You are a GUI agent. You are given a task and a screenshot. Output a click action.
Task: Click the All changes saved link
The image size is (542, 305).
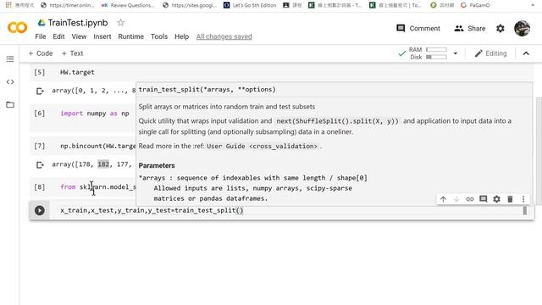(x=224, y=36)
